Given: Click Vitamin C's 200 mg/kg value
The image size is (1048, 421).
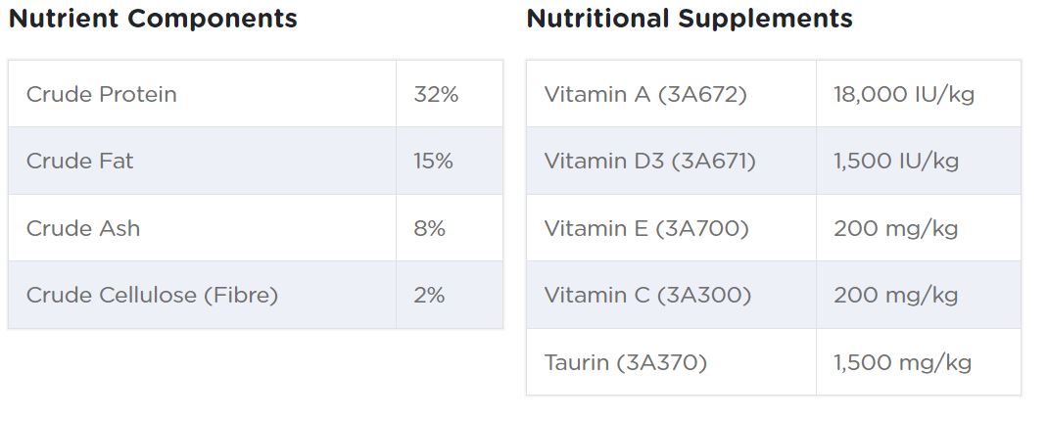Looking at the screenshot, I should click(x=895, y=295).
